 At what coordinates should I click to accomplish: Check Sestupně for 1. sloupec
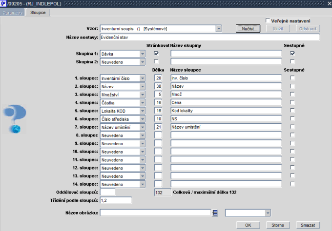pyautogui.click(x=292, y=78)
